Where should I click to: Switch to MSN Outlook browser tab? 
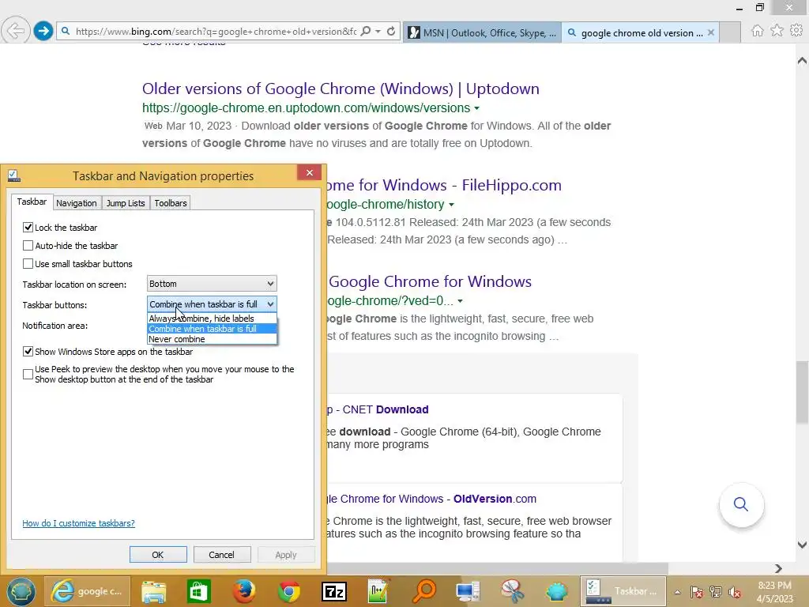tap(482, 32)
